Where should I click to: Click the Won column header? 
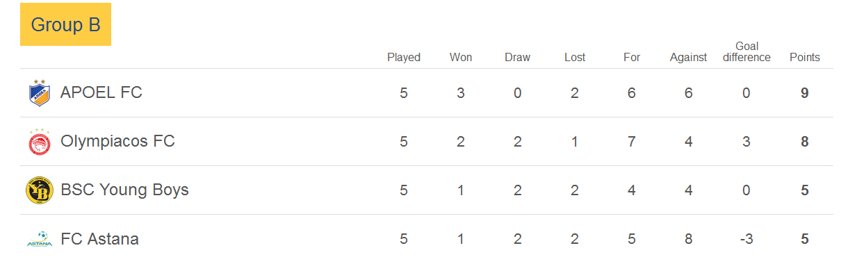tap(461, 57)
